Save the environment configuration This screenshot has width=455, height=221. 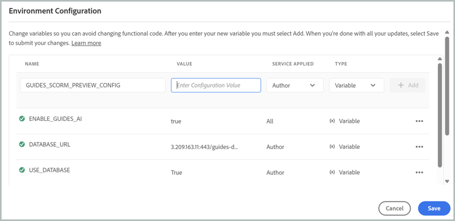(434, 208)
